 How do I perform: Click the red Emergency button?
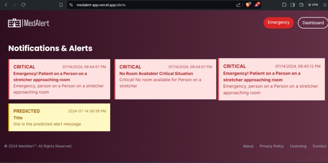279,23
